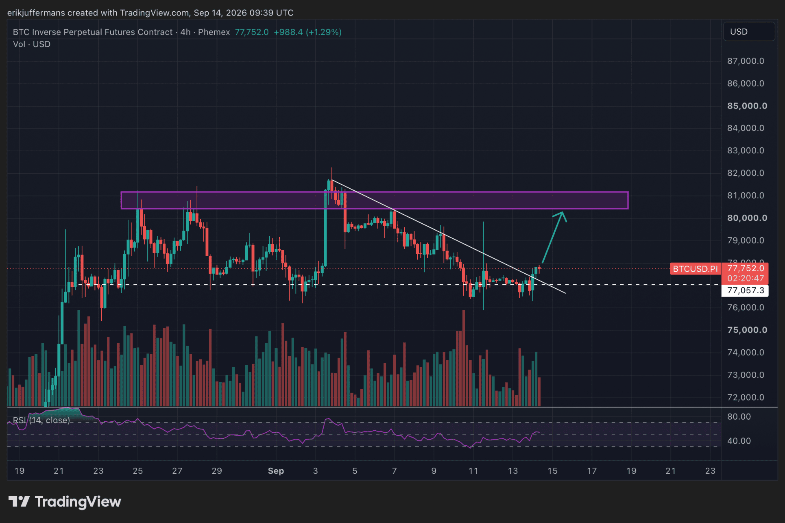The image size is (785, 523).
Task: Click the 15 date tick on time axis
Action: click(x=552, y=471)
